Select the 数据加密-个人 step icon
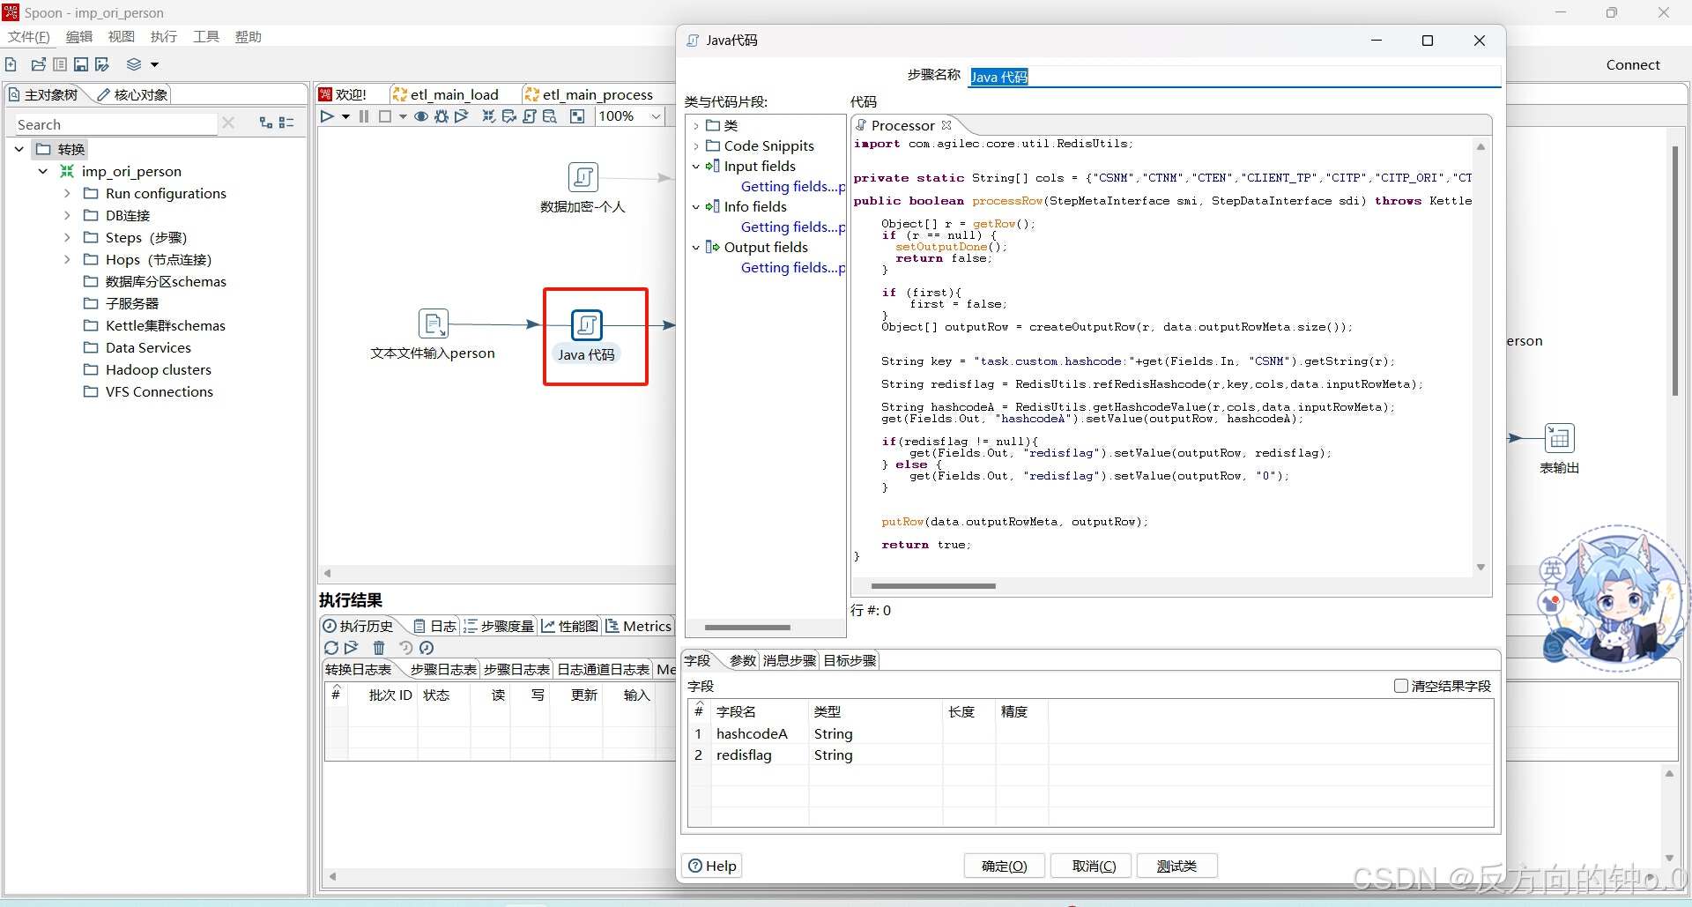 tap(583, 177)
